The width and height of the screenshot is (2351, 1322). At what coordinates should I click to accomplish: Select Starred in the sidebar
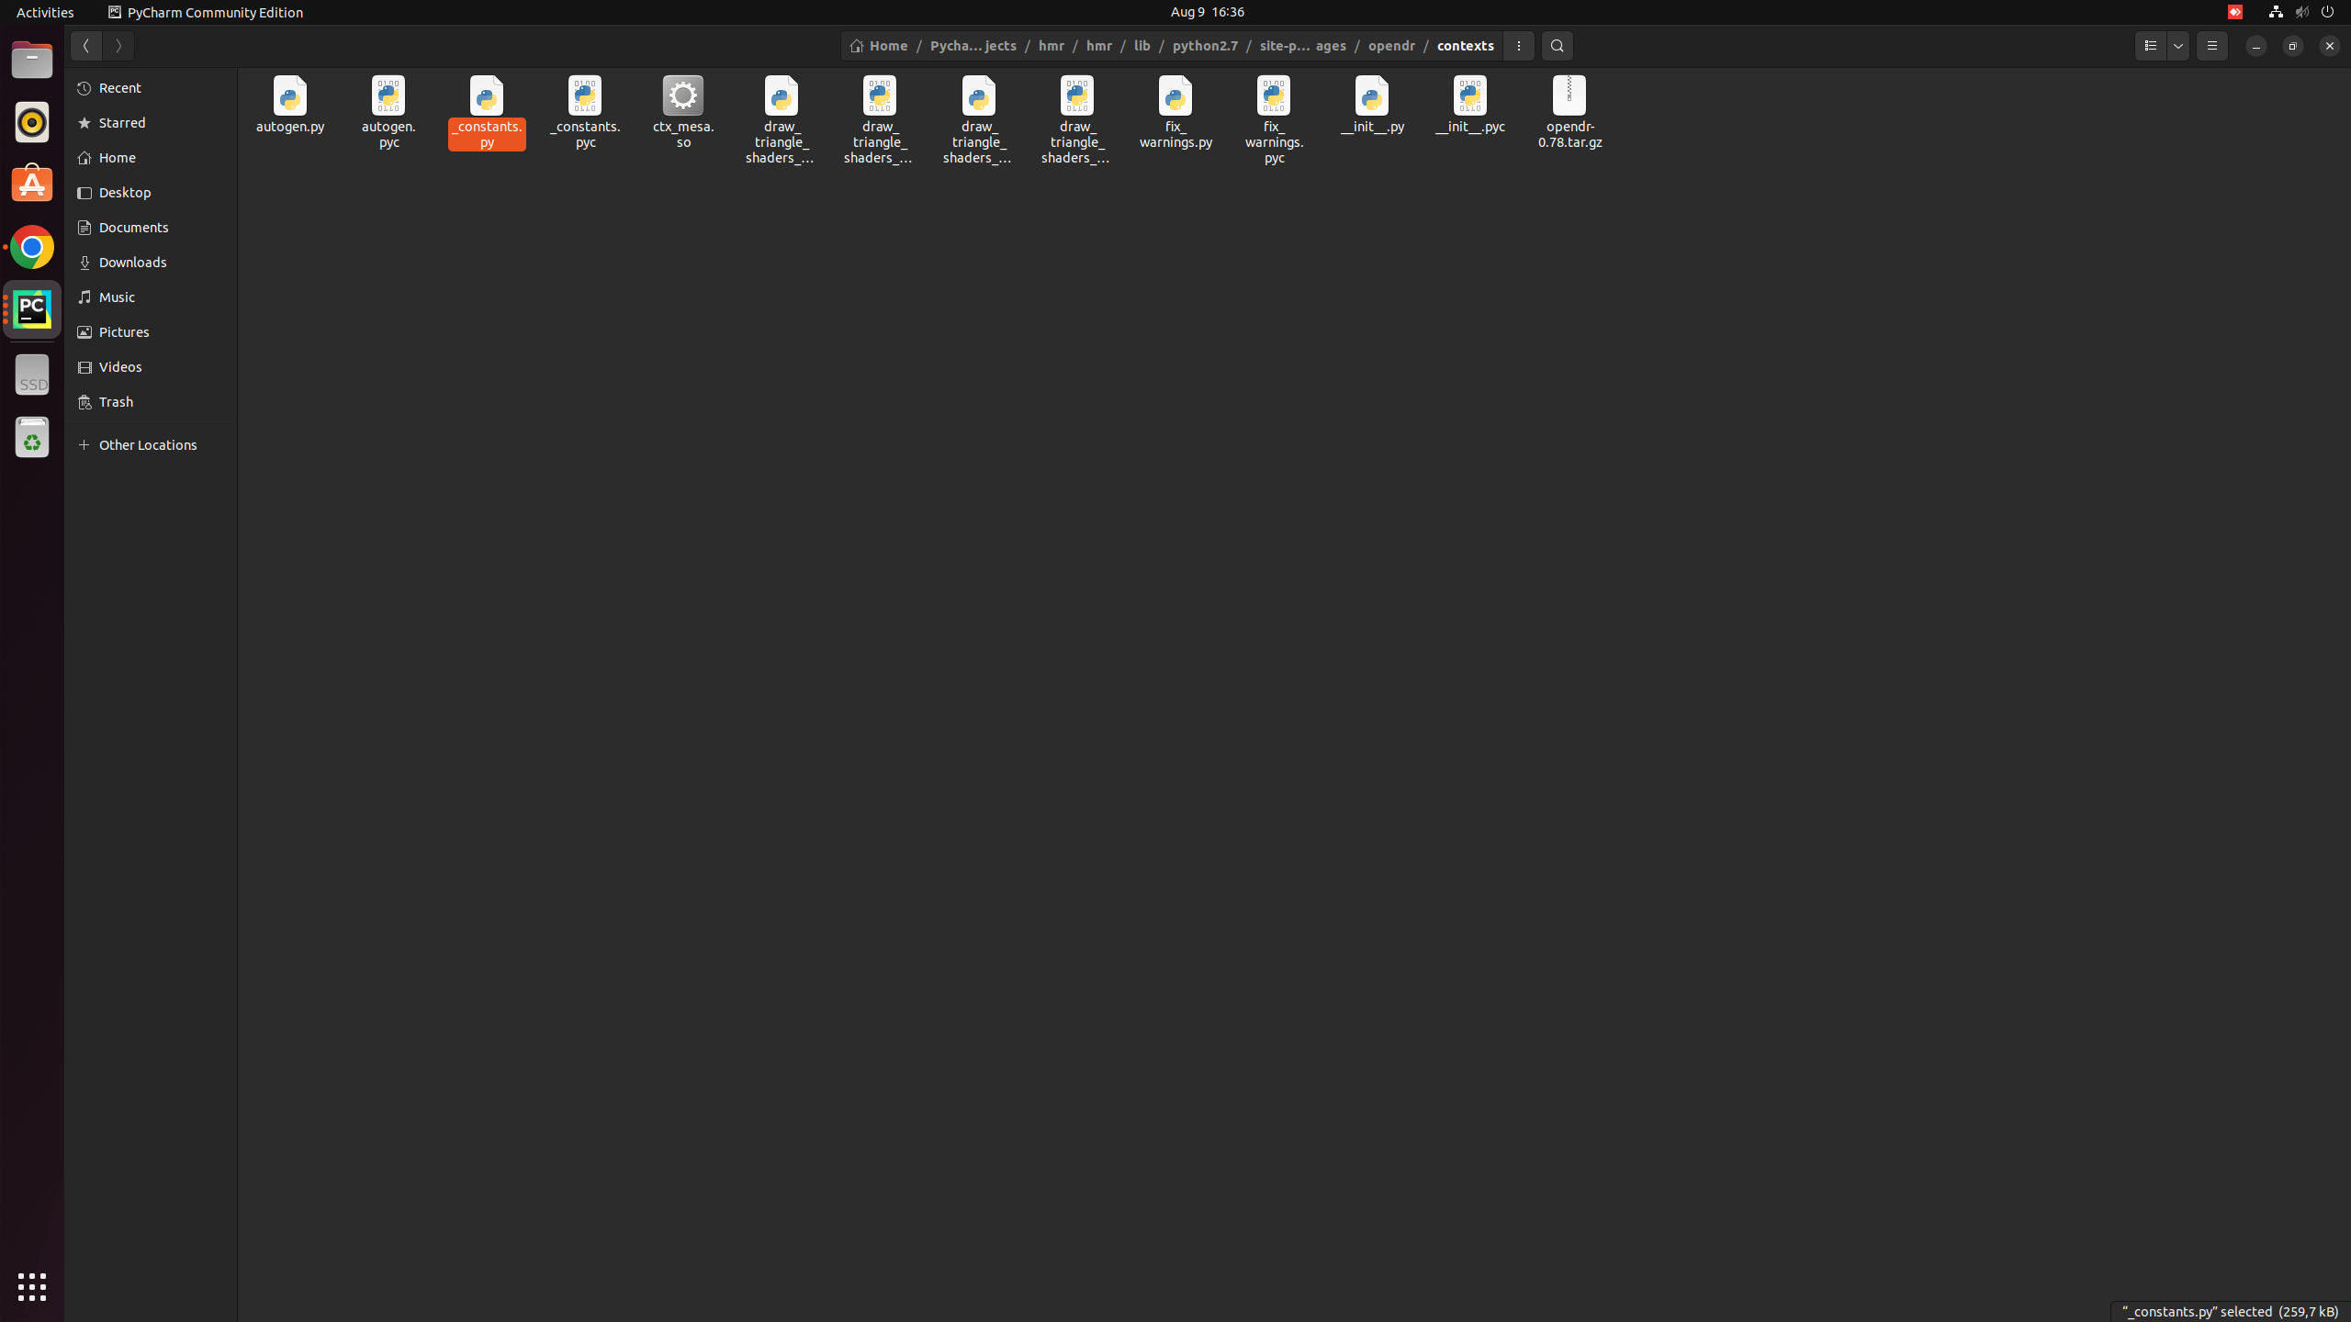pyautogui.click(x=122, y=123)
